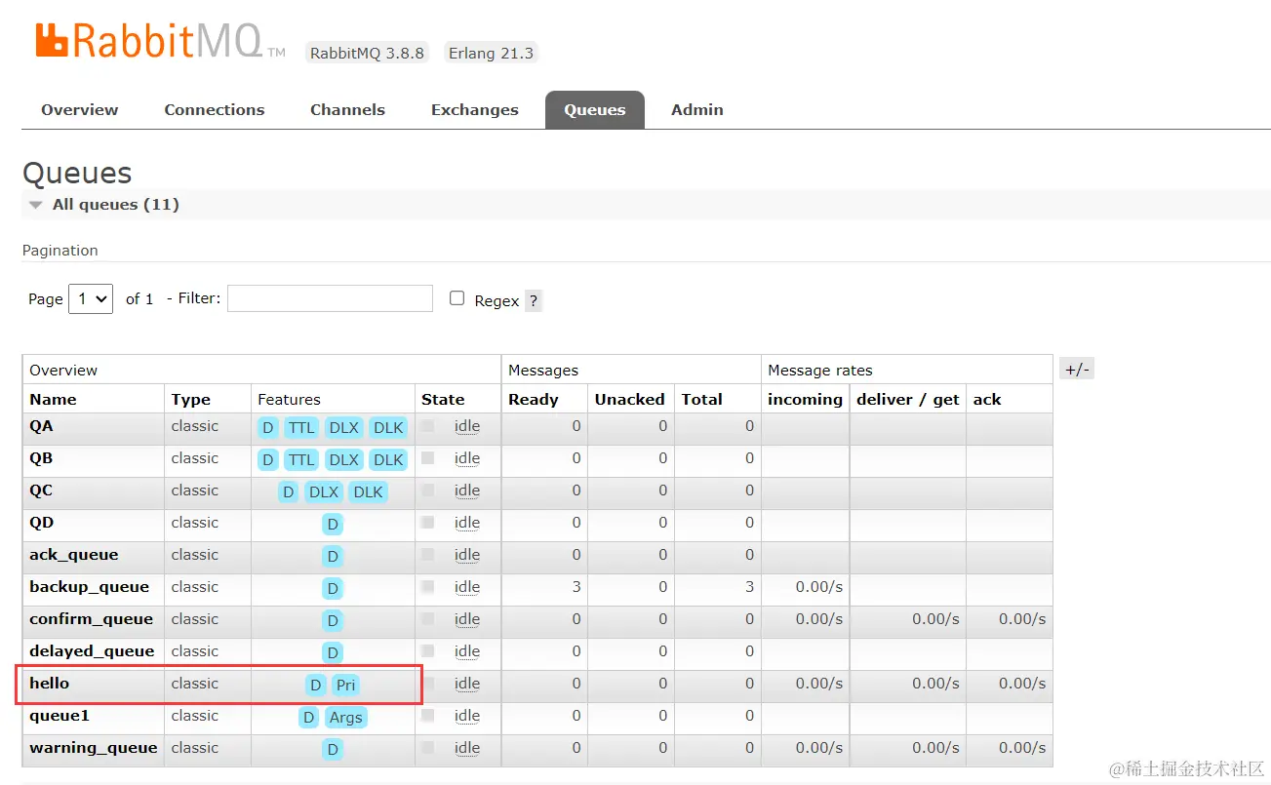Open the Admin tab
Screen dimensions: 1271x785
click(x=697, y=110)
